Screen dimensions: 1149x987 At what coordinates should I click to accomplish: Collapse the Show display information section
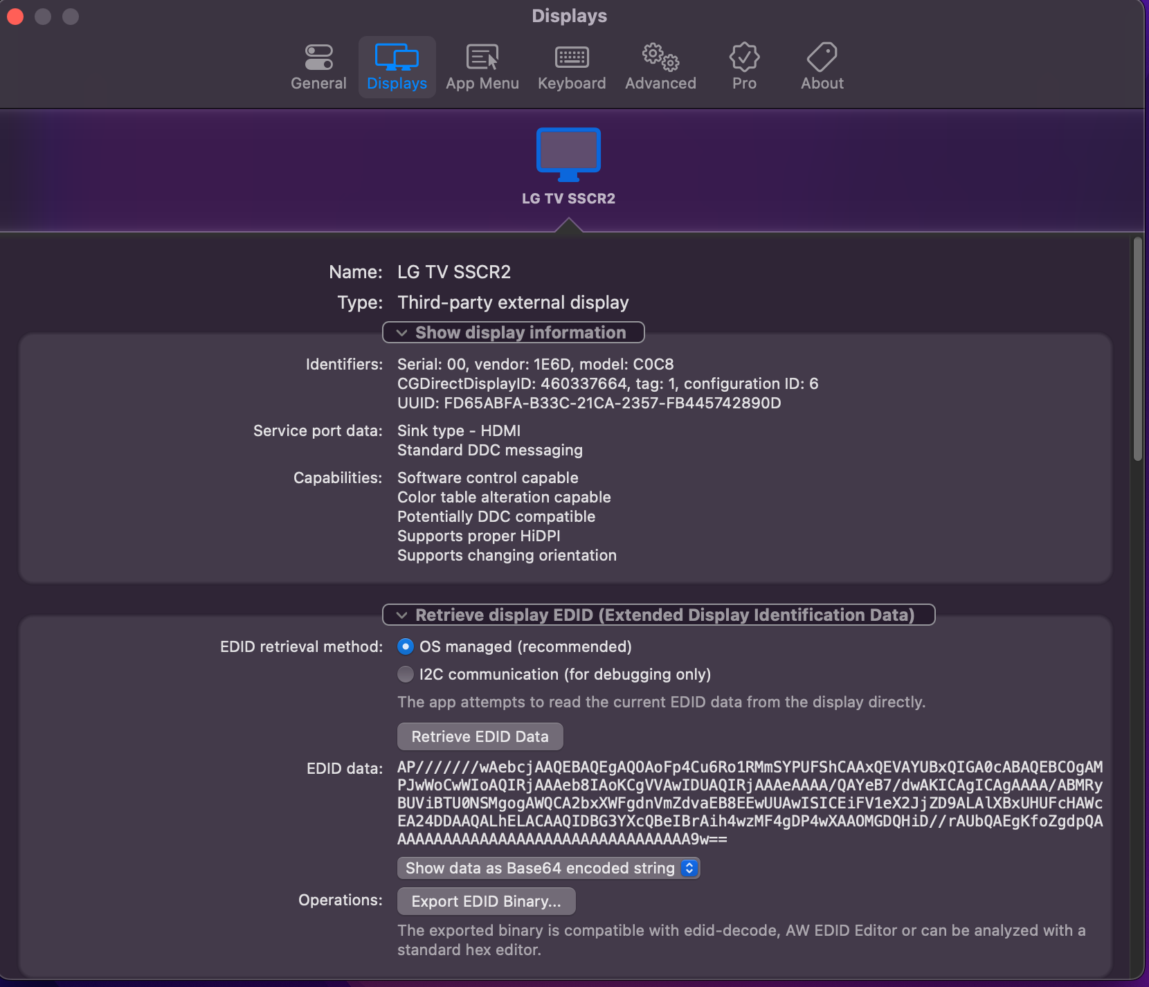(x=514, y=332)
